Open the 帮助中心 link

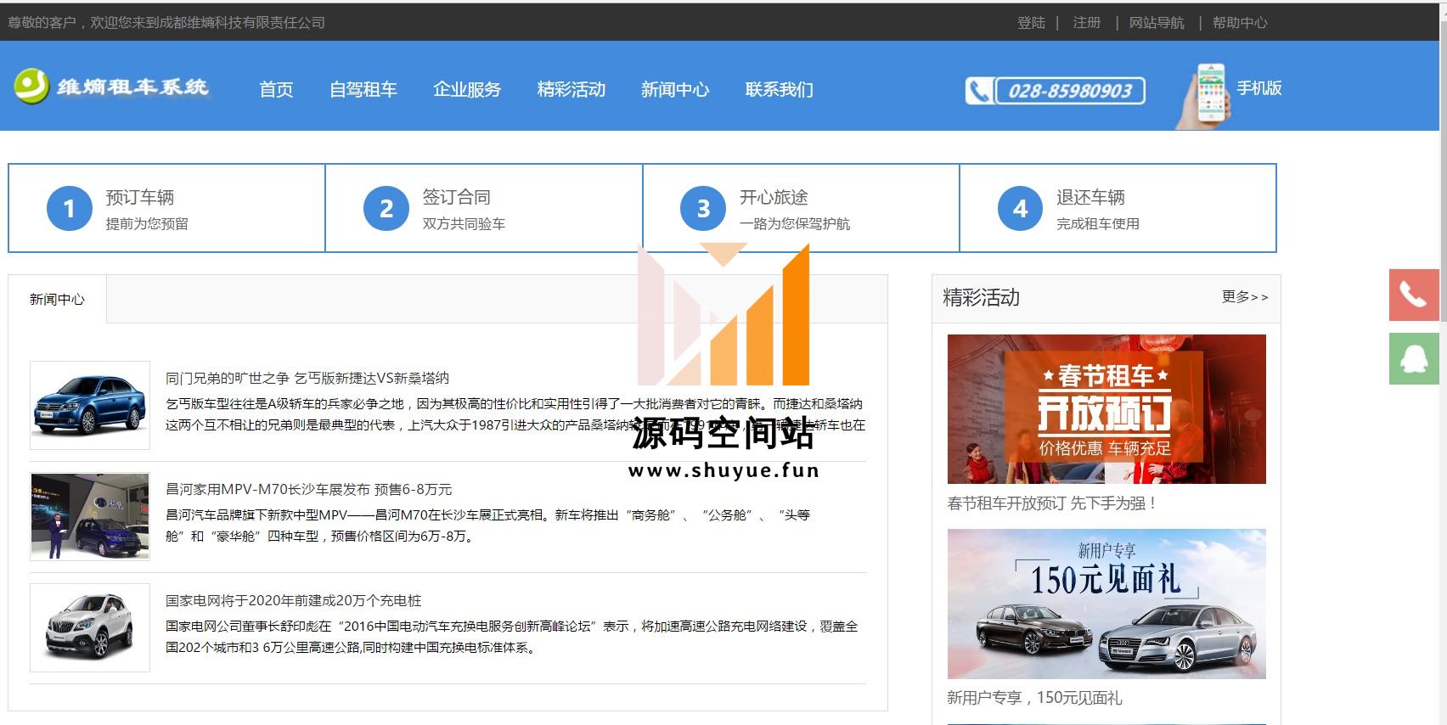click(x=1240, y=23)
